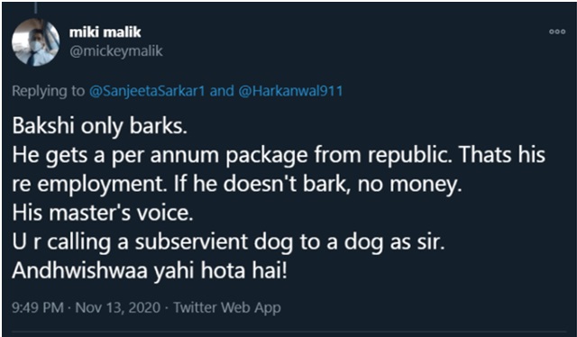Select the line starting "re employment. If he"
The width and height of the screenshot is (577, 337).
237,184
